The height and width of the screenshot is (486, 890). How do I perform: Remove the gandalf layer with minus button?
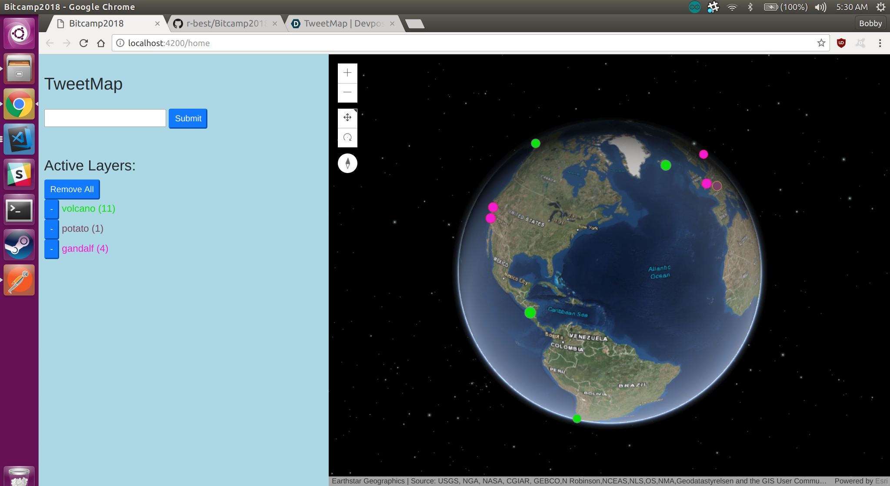(x=51, y=249)
